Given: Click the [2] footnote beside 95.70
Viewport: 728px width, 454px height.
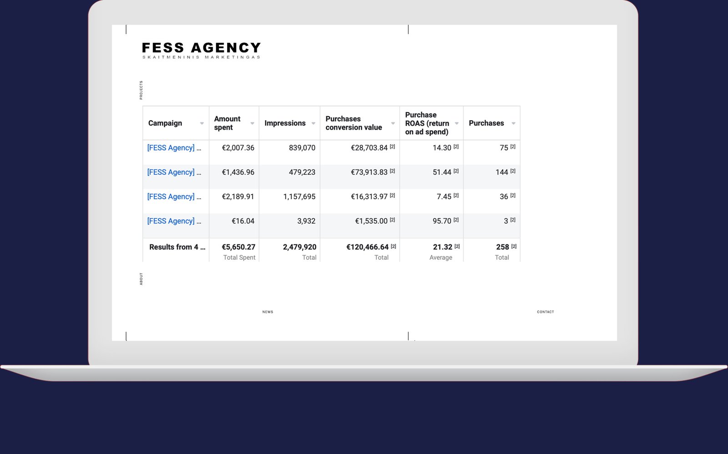Looking at the screenshot, I should tap(456, 220).
